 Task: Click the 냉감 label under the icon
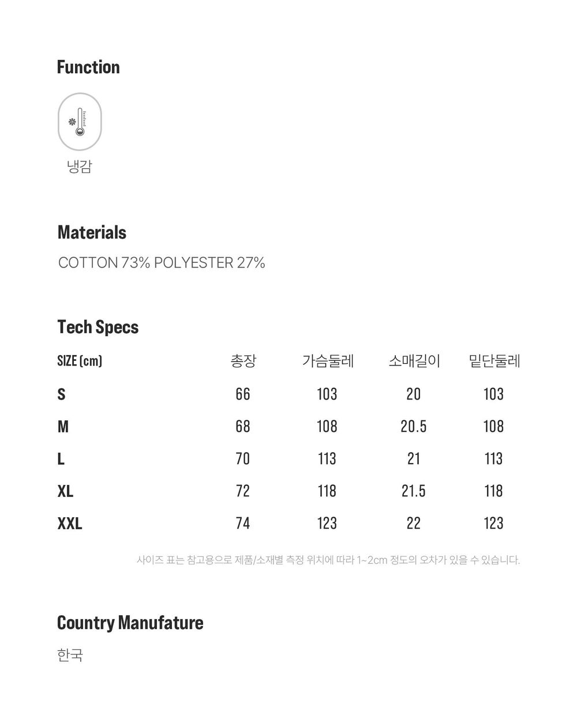click(80, 167)
